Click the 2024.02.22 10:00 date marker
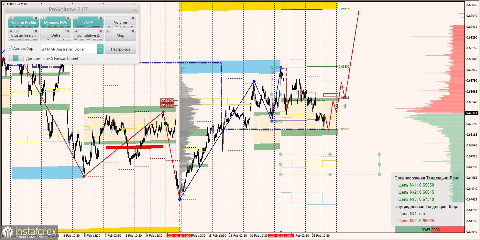Screen dimensions: 480x240 (x=281, y=235)
